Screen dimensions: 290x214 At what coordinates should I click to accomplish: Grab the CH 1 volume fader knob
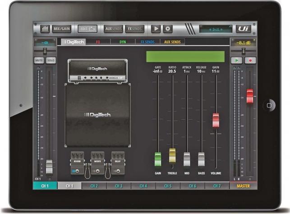pyautogui.click(x=49, y=167)
